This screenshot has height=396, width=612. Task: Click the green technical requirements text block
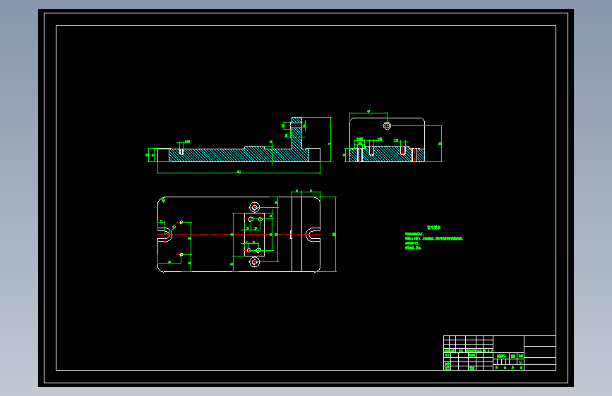(x=433, y=237)
